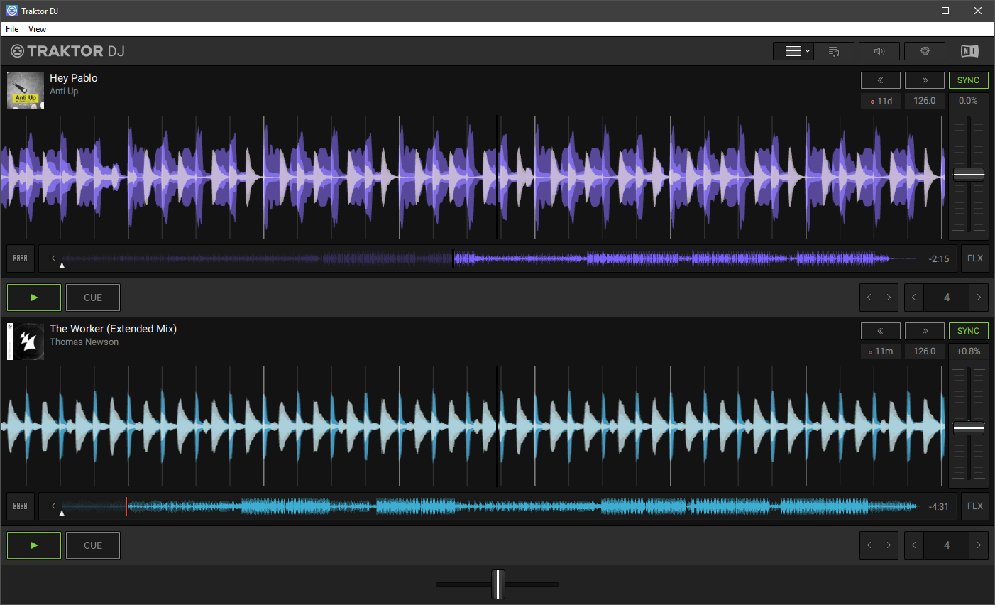The image size is (995, 605).
Task: Toggle SYNC on Hey Pablo deck
Action: tap(968, 80)
